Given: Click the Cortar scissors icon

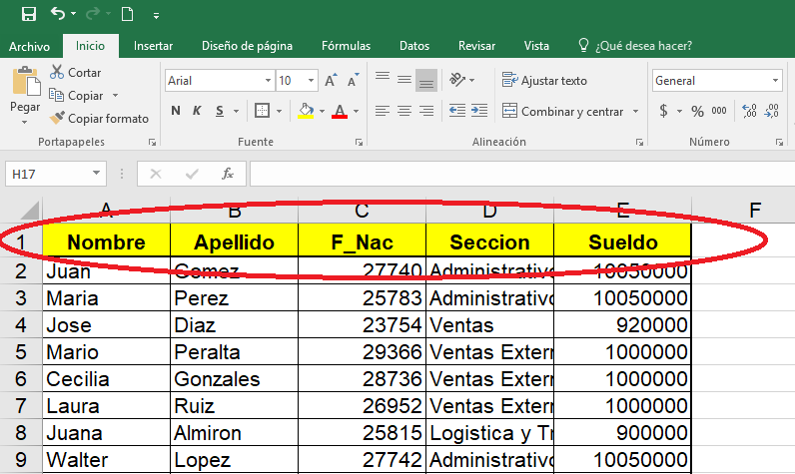Looking at the screenshot, I should [x=56, y=73].
